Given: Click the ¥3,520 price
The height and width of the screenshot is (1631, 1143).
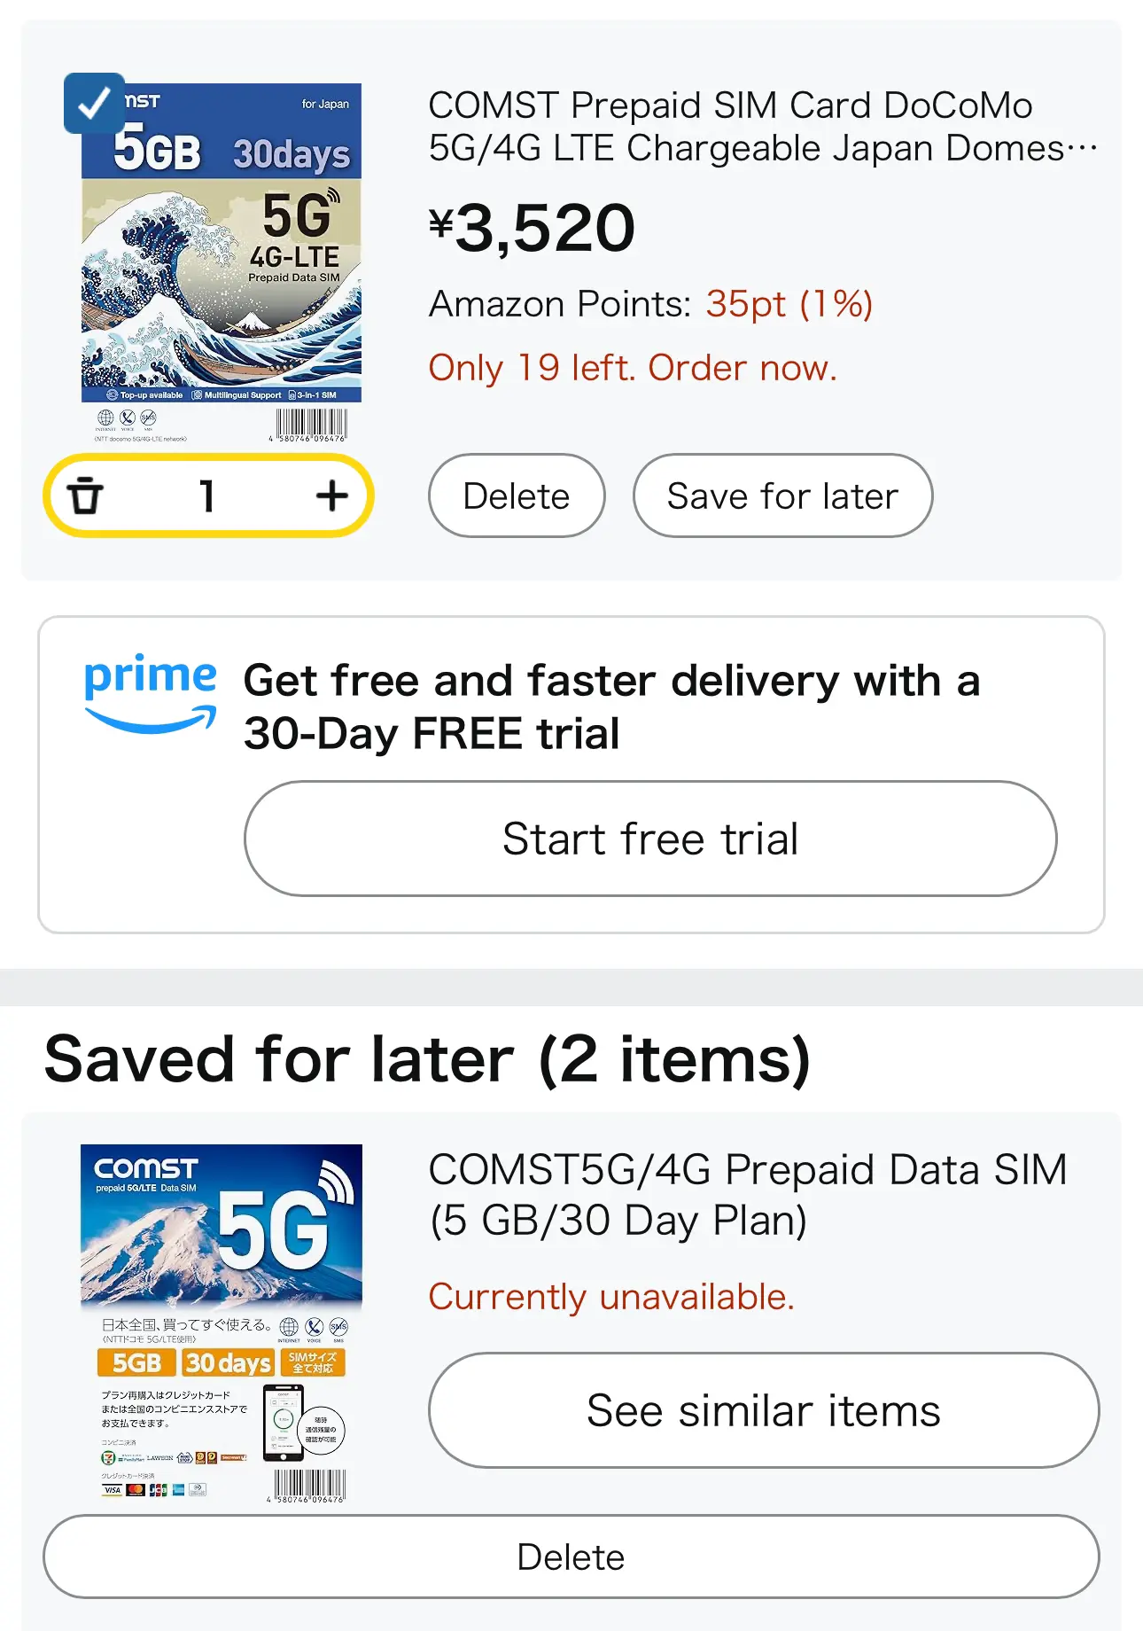Looking at the screenshot, I should pyautogui.click(x=533, y=228).
